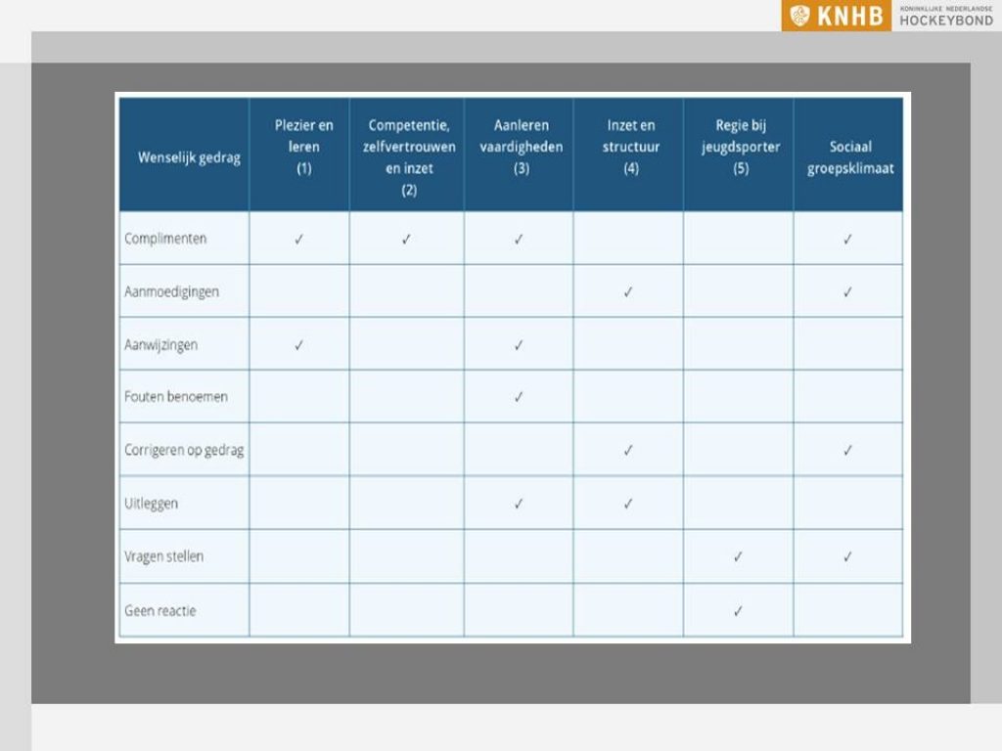Click the Geen reactie checkmark under Regie bij jeugdsporter
This screenshot has height=751, width=1002.
coord(738,610)
